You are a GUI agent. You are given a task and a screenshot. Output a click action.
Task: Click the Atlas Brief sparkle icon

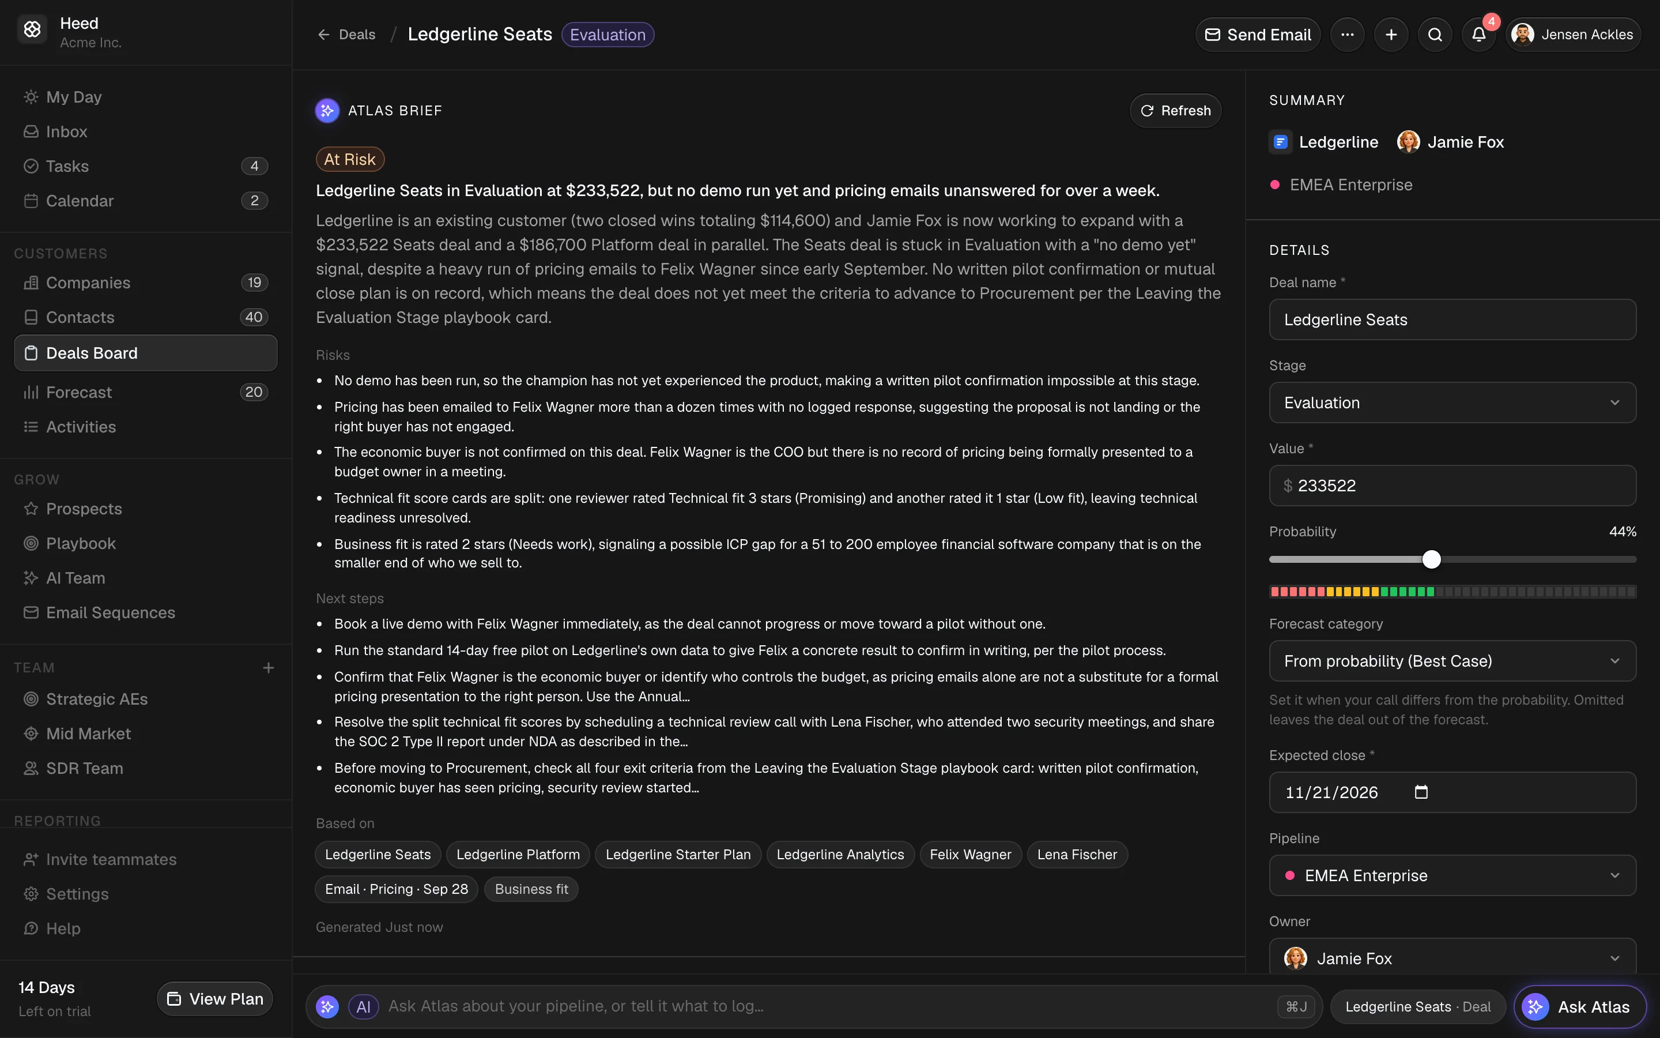click(x=327, y=111)
